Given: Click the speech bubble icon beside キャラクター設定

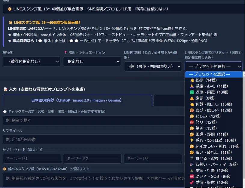Looking at the screenshot, I should coord(5,112).
